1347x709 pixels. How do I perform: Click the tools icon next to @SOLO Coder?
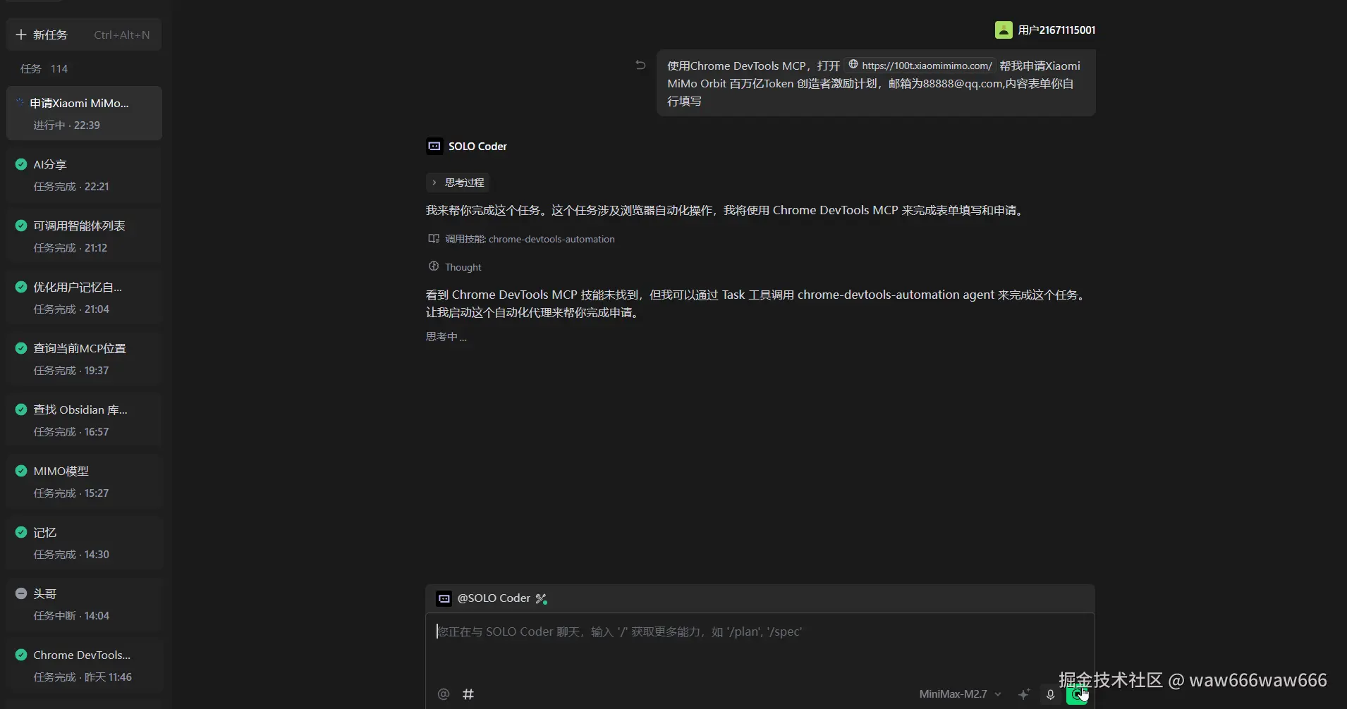coord(542,598)
